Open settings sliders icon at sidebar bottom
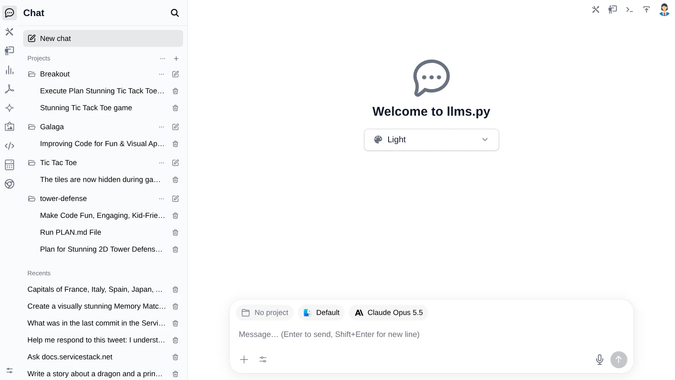Screen dimensions: 675x380 [9, 370]
